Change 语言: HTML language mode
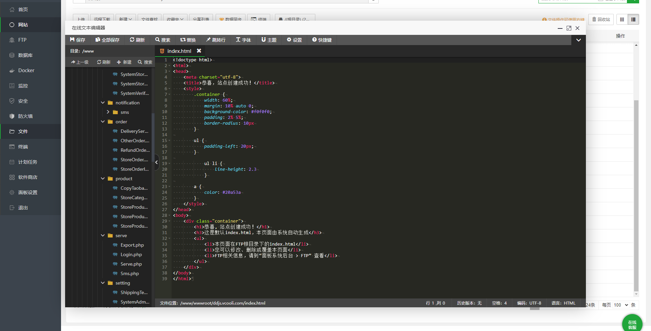 pos(563,303)
